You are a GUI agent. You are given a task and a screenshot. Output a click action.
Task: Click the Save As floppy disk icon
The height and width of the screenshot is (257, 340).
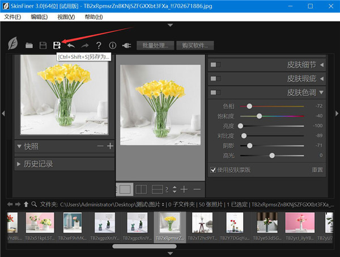click(57, 45)
